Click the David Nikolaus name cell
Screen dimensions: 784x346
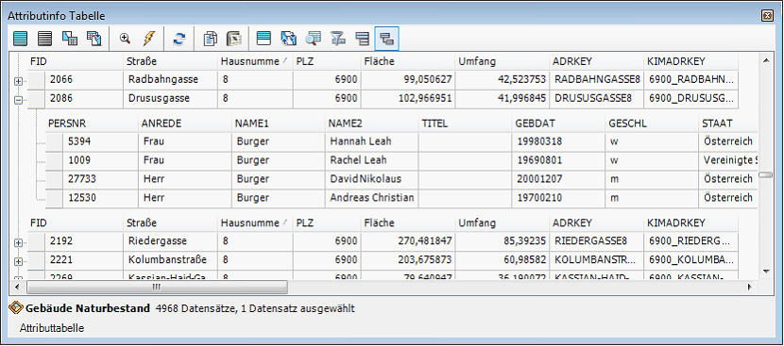click(372, 179)
